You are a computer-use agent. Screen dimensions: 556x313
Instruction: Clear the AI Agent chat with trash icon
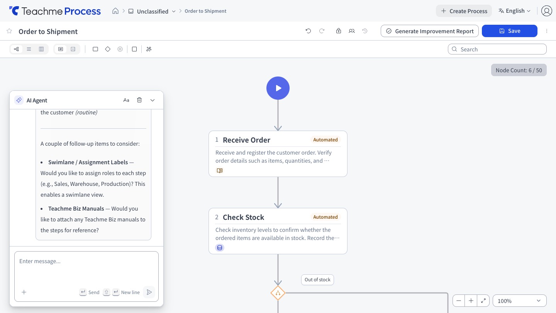[x=139, y=100]
